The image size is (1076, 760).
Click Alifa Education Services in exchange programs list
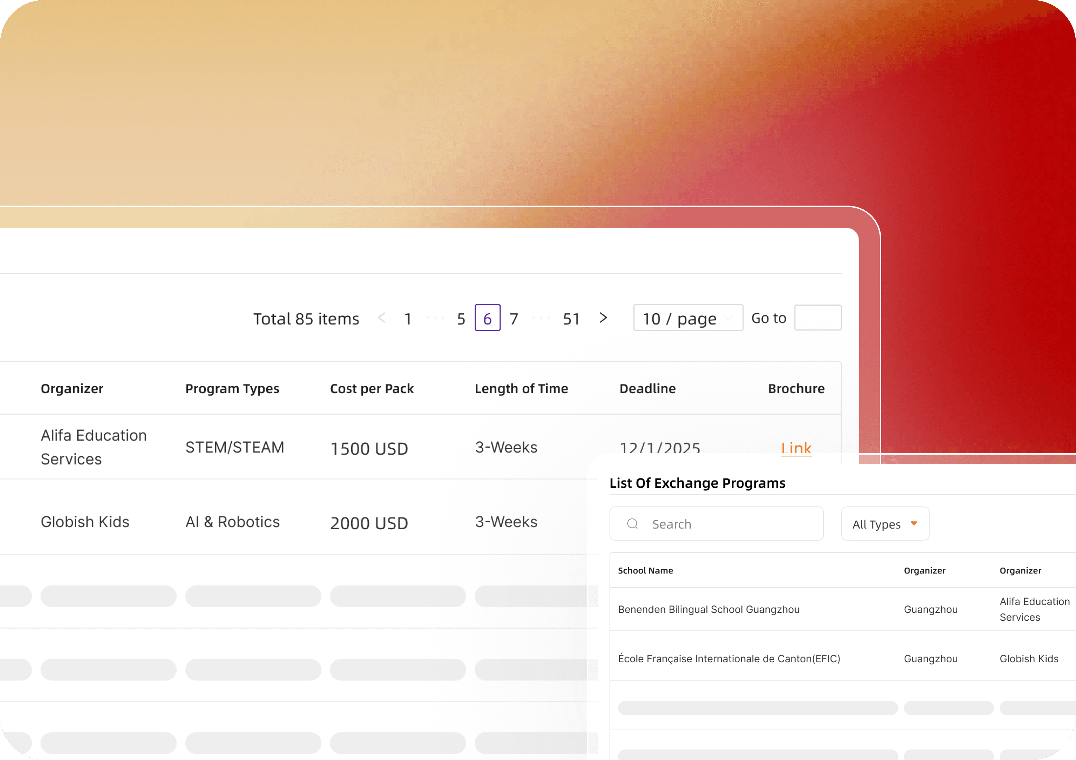tap(1035, 609)
